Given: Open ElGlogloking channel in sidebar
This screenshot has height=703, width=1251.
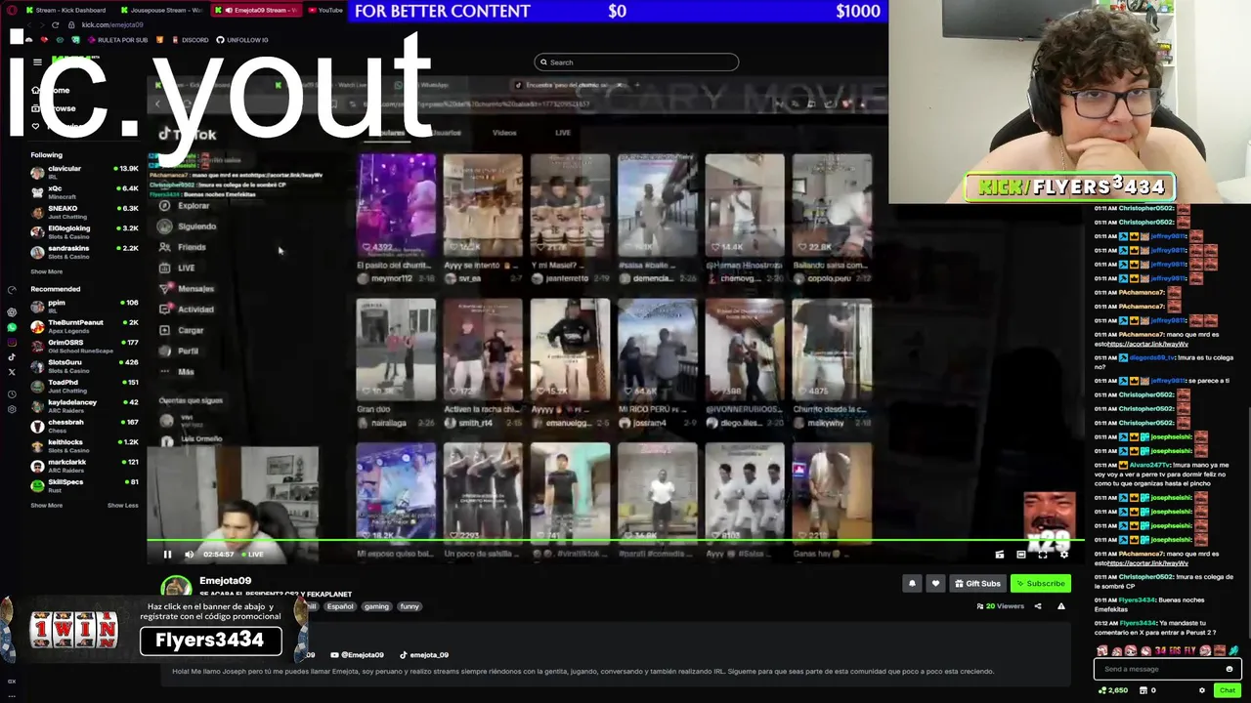Looking at the screenshot, I should pos(84,231).
